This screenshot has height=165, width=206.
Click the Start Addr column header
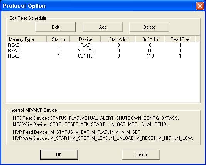tap(118, 39)
